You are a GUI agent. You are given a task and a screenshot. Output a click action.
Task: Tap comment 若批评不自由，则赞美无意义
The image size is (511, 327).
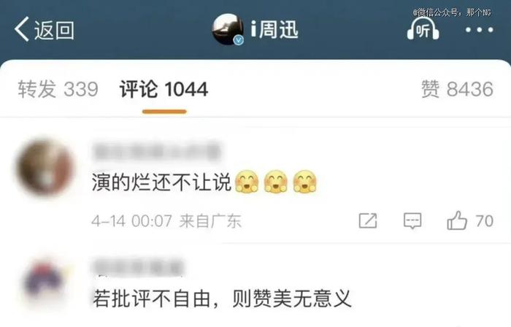pyautogui.click(x=222, y=299)
